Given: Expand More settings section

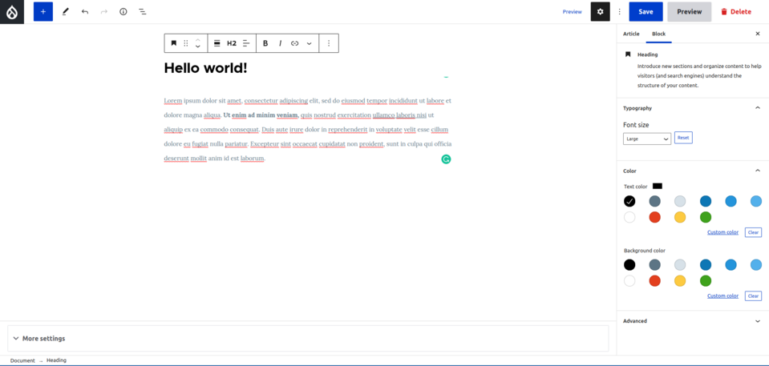Looking at the screenshot, I should pyautogui.click(x=308, y=338).
